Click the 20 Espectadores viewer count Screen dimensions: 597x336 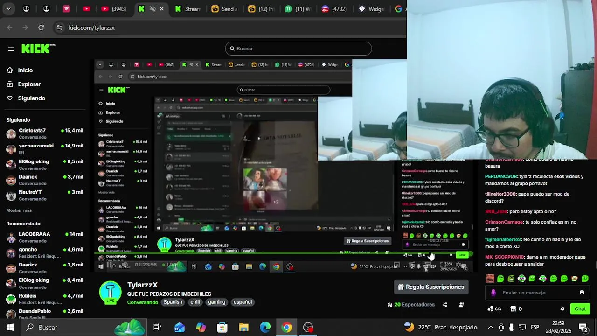tap(411, 305)
